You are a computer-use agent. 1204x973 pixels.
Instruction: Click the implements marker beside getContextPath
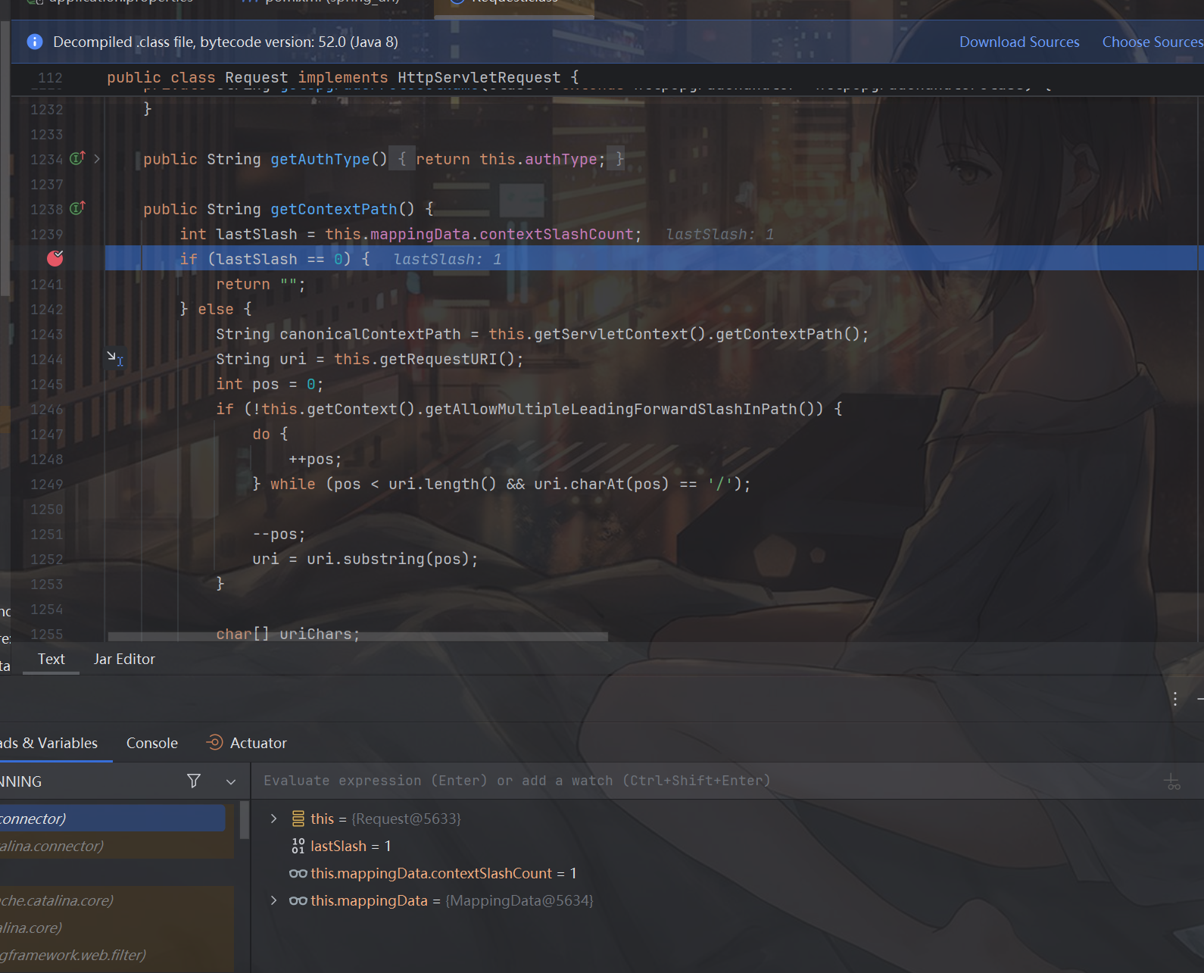pyautogui.click(x=77, y=208)
